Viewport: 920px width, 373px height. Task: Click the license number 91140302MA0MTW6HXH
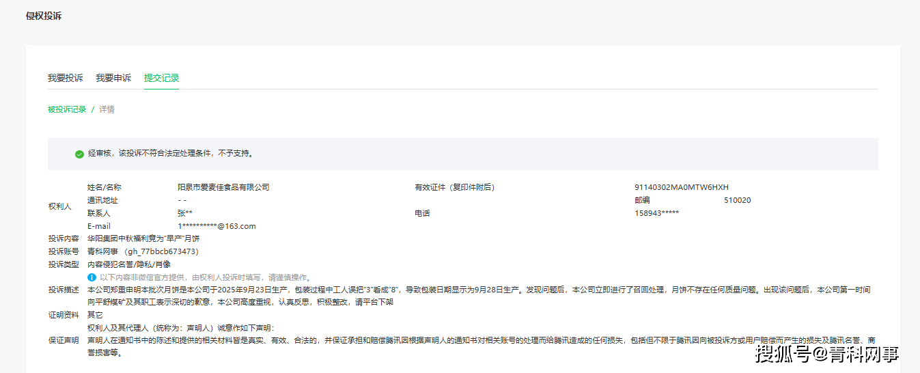click(x=681, y=187)
